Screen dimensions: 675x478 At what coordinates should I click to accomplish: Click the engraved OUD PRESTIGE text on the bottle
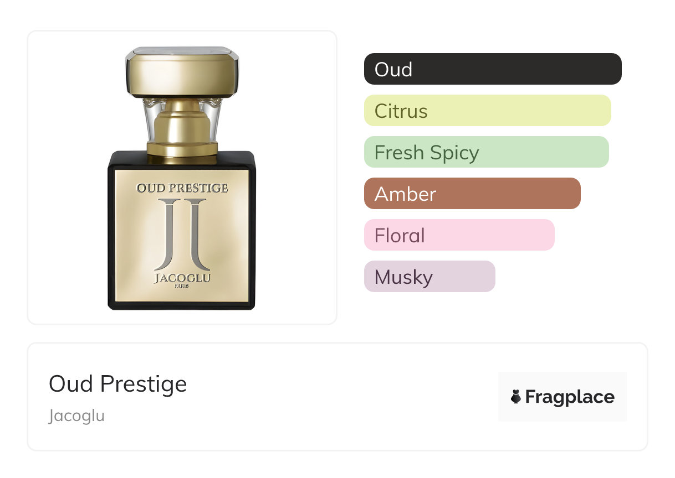coord(182,188)
